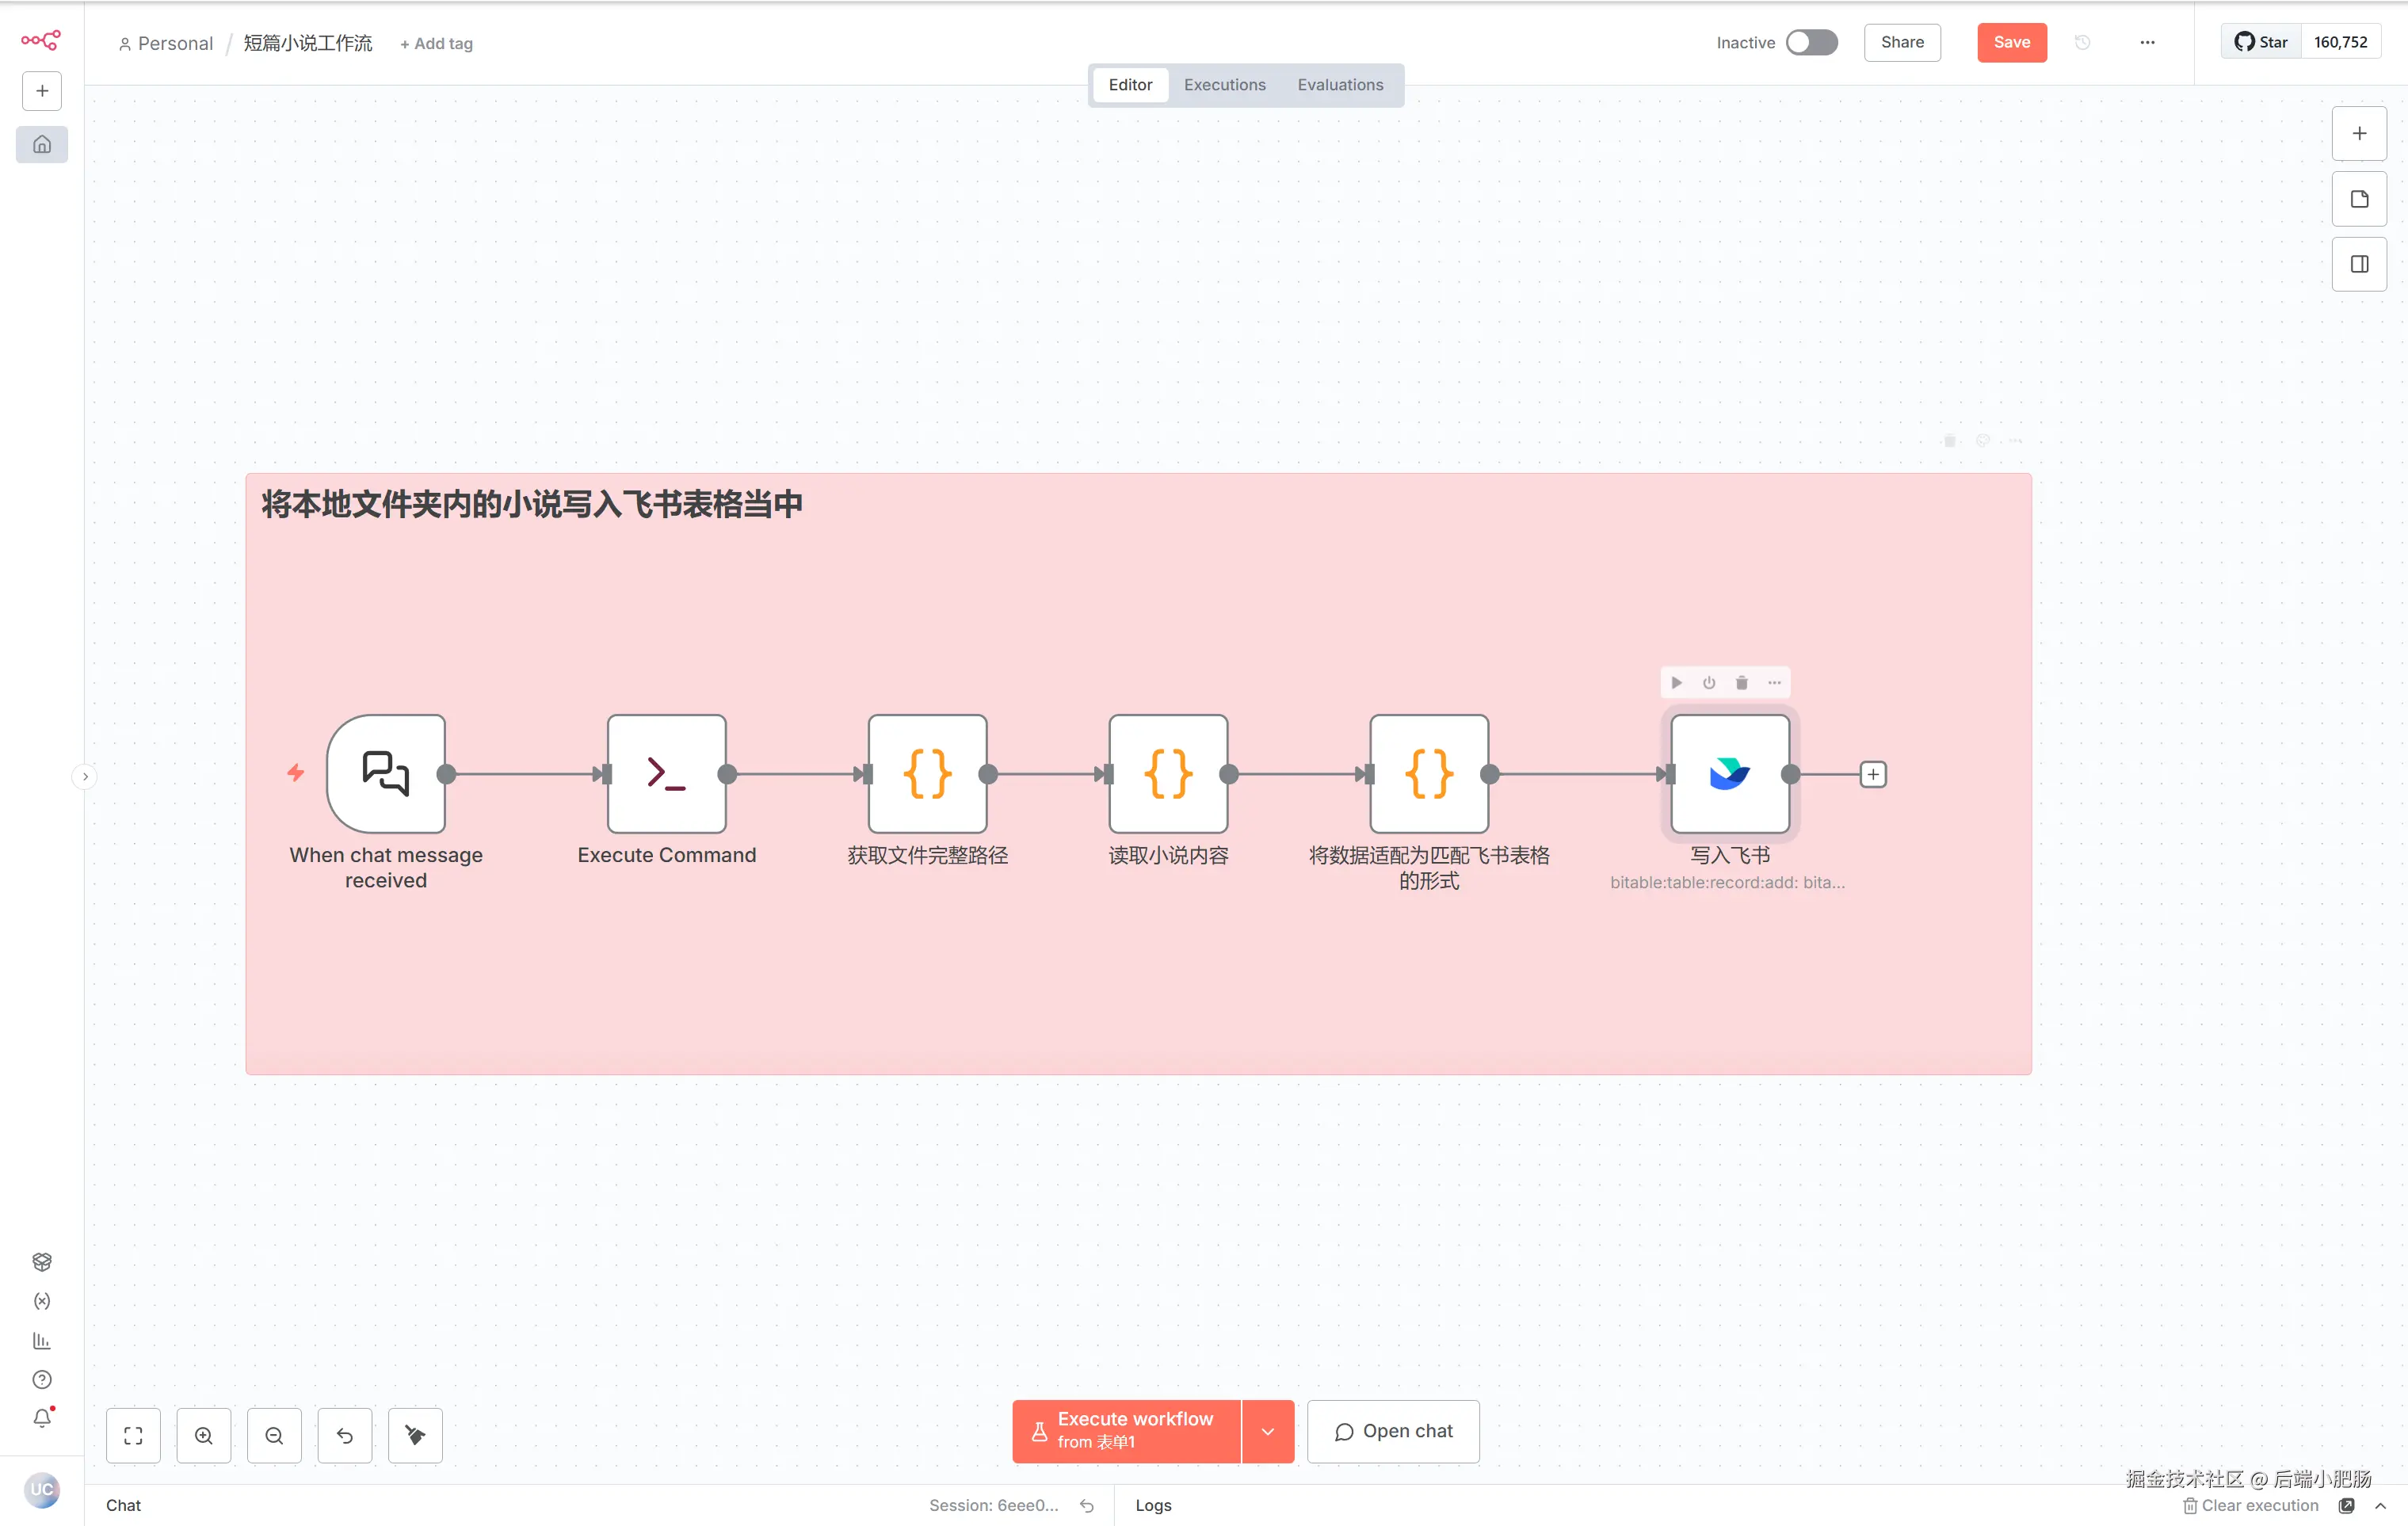
Task: Toggle the right side panel icon
Action: (2359, 264)
